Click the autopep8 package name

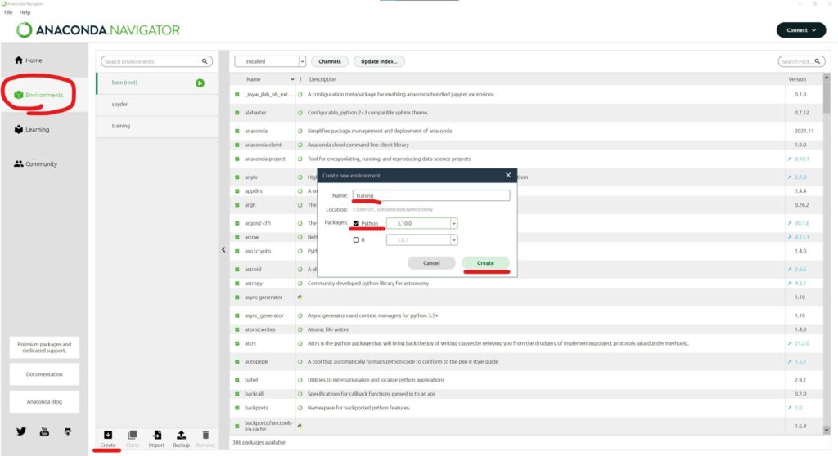tap(256, 361)
